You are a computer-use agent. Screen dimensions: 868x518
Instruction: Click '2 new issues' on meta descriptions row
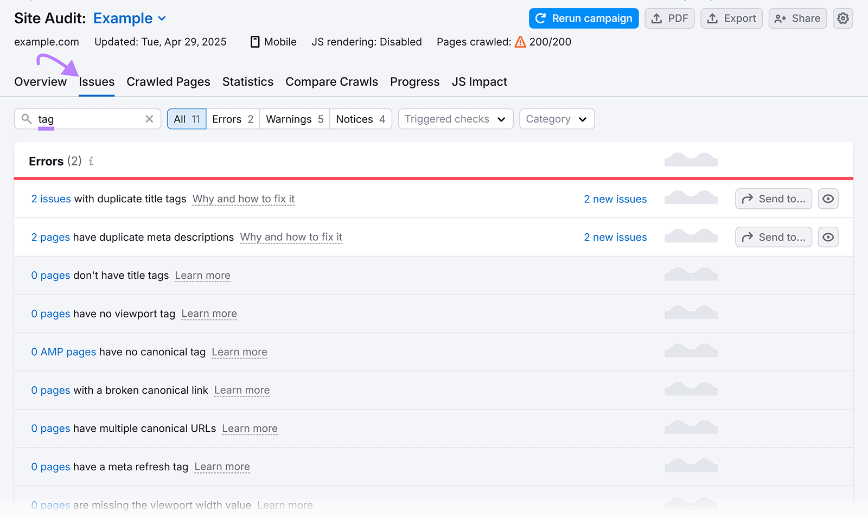[x=615, y=237]
